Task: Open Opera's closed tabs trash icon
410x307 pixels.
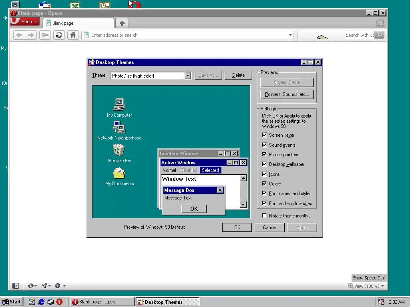Action: pyautogui.click(x=380, y=24)
